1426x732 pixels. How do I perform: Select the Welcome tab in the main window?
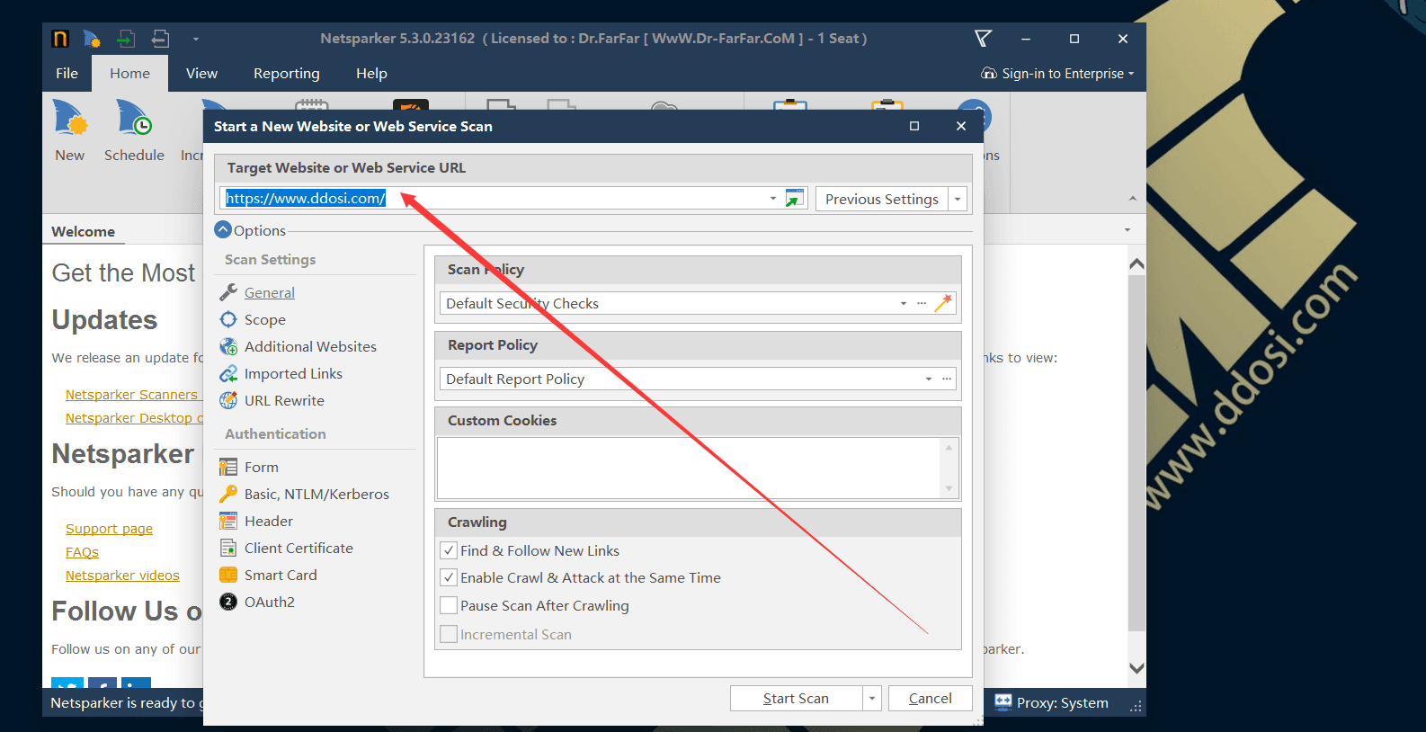tap(83, 232)
